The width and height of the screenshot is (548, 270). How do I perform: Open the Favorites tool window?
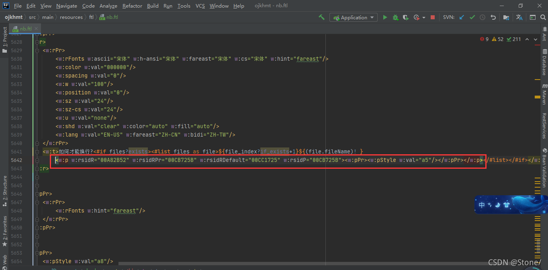tap(4, 231)
